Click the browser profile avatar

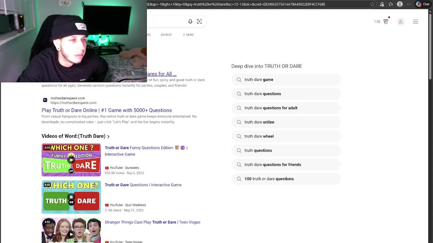click(x=400, y=4)
